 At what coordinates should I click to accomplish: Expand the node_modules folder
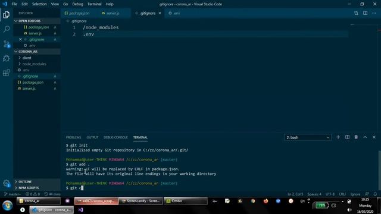pyautogui.click(x=37, y=64)
